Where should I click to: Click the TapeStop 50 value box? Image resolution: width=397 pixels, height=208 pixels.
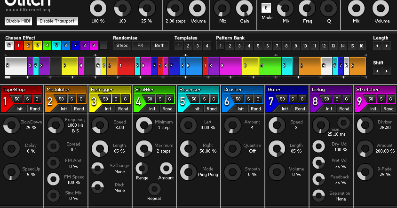(x=17, y=99)
